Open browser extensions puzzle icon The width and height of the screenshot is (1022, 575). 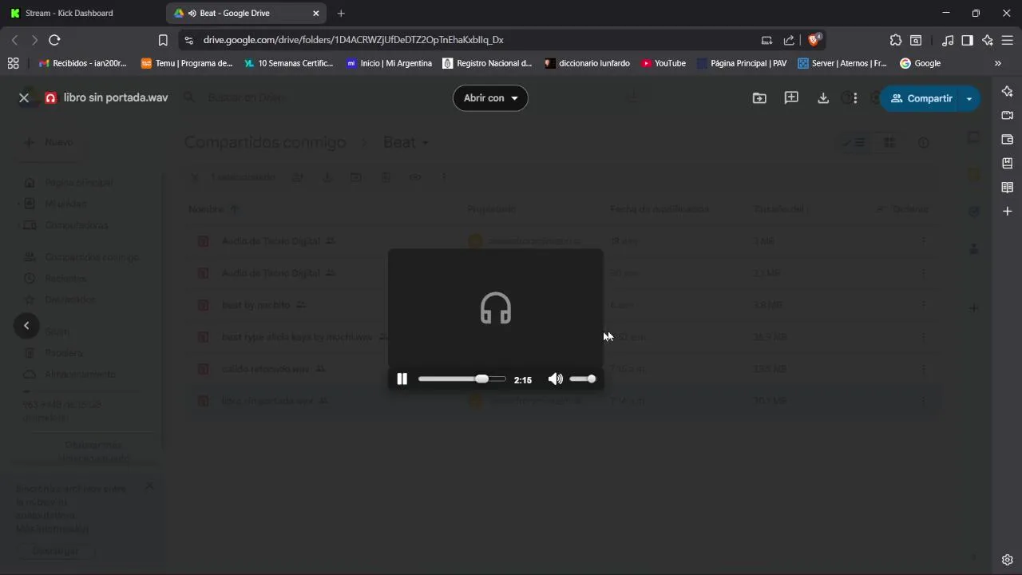point(896,40)
